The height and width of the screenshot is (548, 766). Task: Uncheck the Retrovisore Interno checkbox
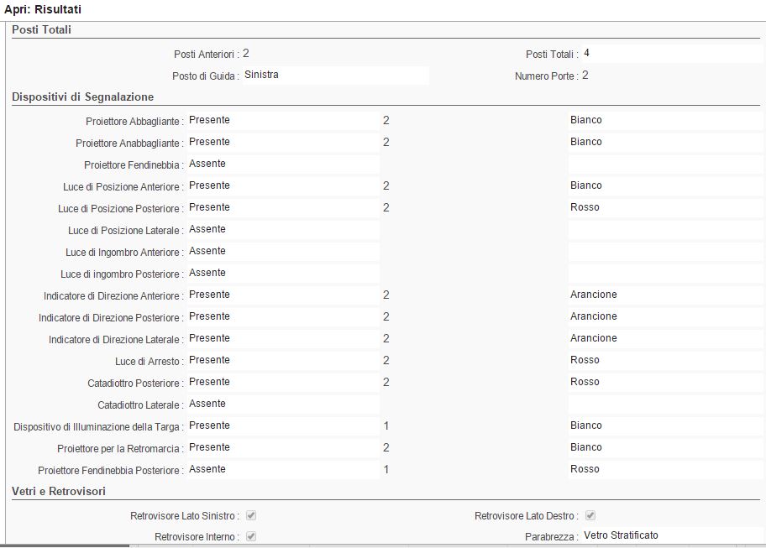pyautogui.click(x=251, y=536)
